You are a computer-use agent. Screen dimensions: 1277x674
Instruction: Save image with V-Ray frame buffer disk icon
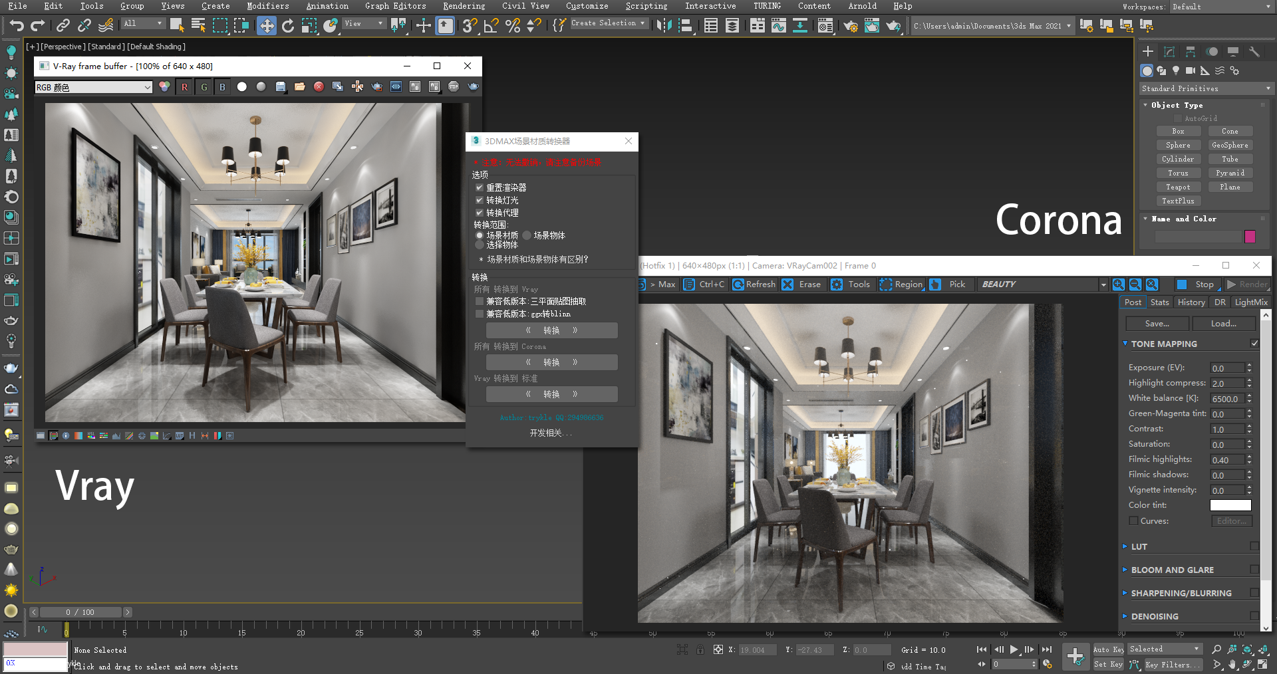tap(281, 87)
